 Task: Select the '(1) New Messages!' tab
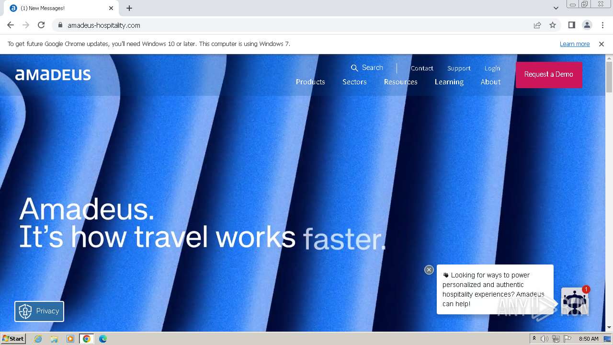point(62,8)
